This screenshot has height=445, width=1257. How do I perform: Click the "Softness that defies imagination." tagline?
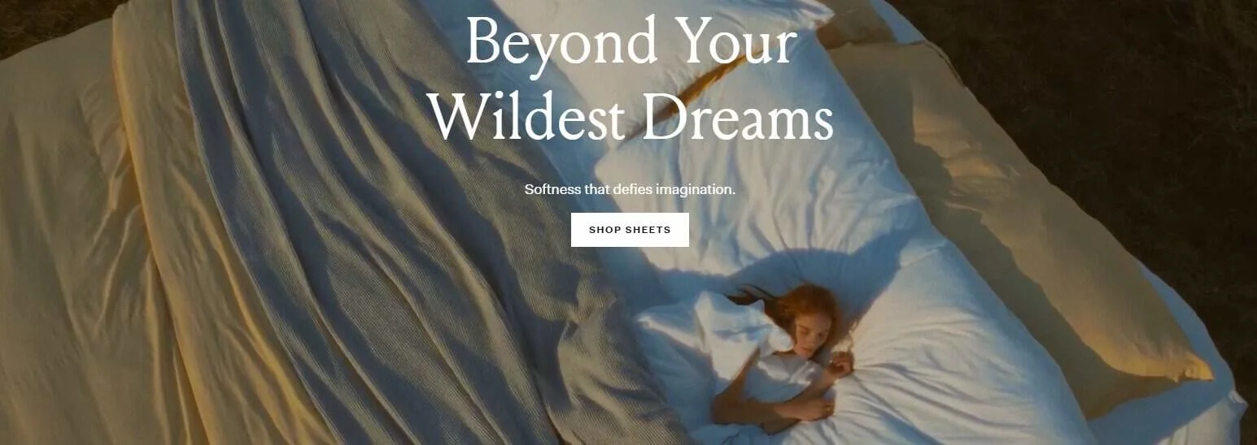point(630,190)
